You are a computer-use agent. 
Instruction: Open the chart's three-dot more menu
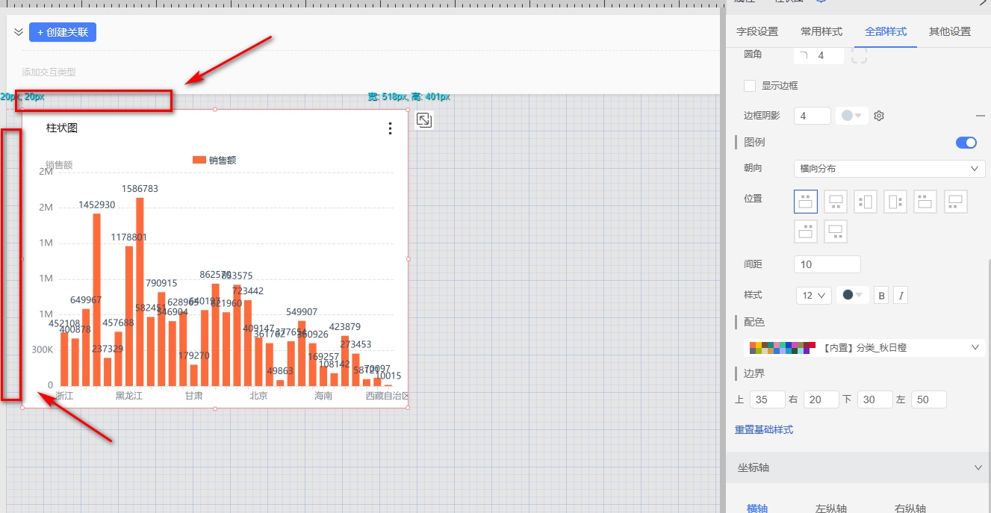pyautogui.click(x=390, y=128)
